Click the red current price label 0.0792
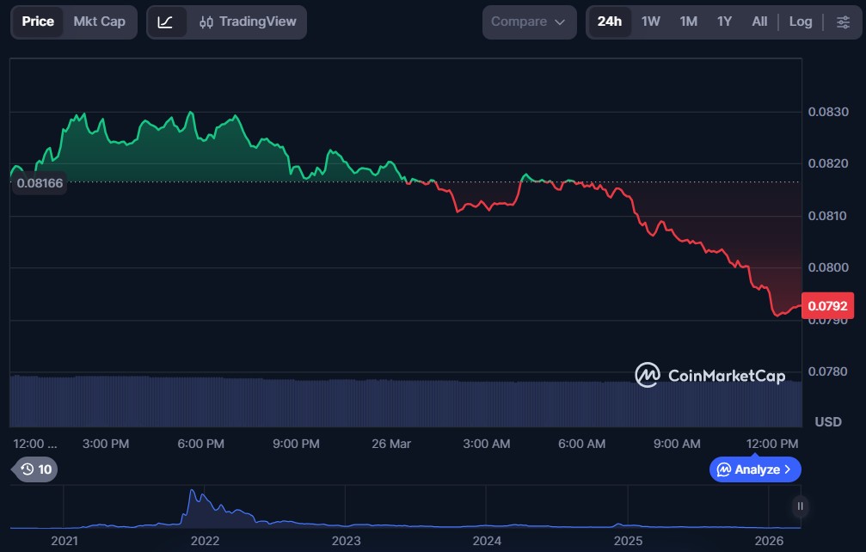This screenshot has height=552, width=866. coord(827,306)
